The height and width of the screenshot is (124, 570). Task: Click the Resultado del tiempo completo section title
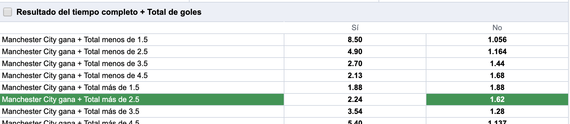pyautogui.click(x=109, y=12)
